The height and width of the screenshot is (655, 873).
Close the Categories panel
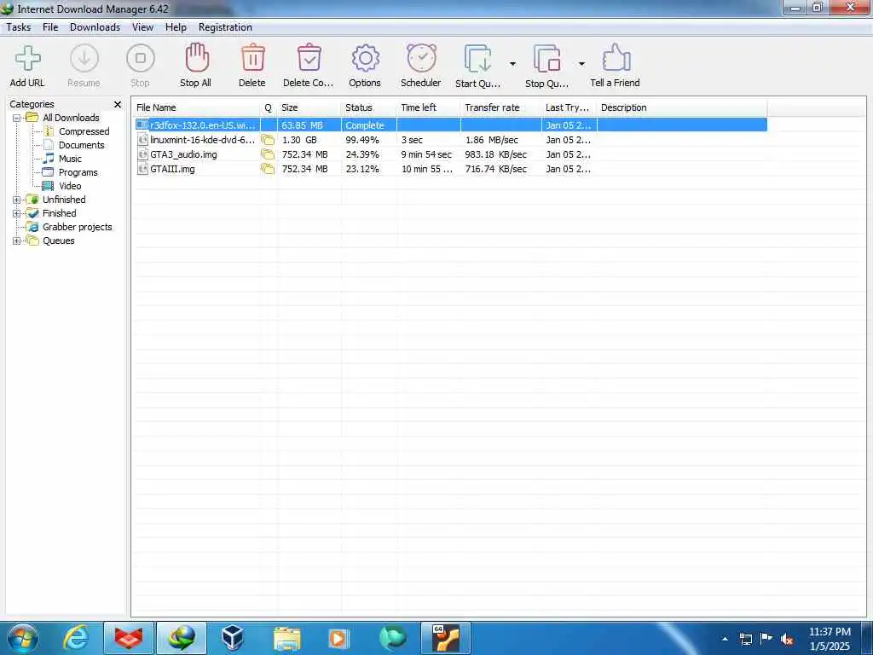[118, 105]
